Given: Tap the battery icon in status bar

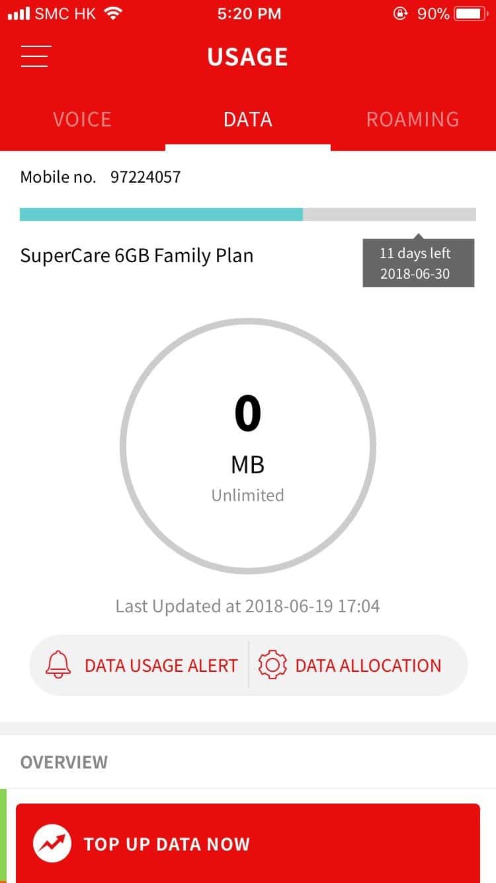Looking at the screenshot, I should pos(471,13).
